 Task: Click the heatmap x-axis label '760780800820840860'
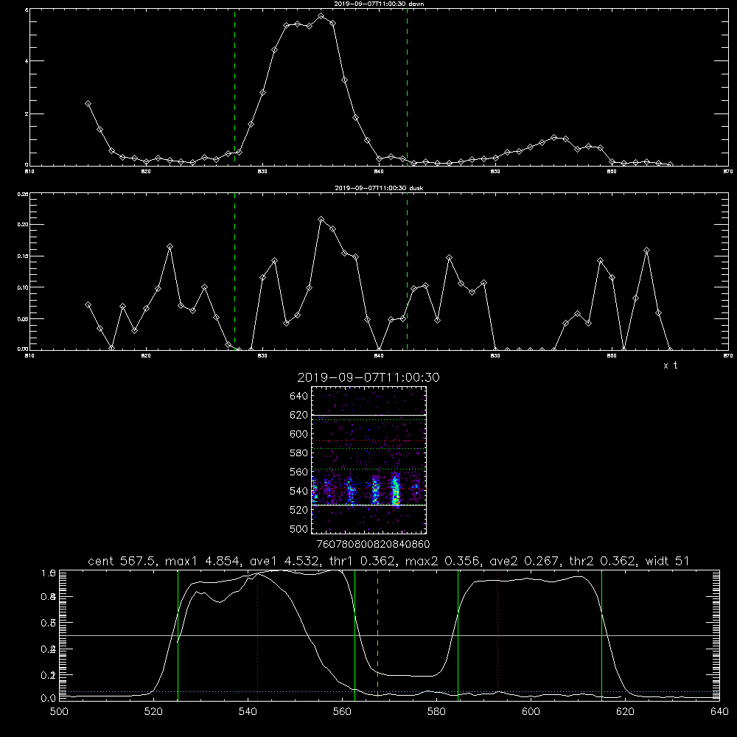coord(373,545)
